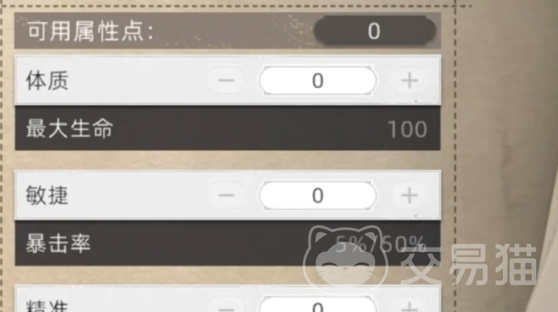558x312 pixels.
Task: Select the 精准 attribute label
Action: click(47, 307)
